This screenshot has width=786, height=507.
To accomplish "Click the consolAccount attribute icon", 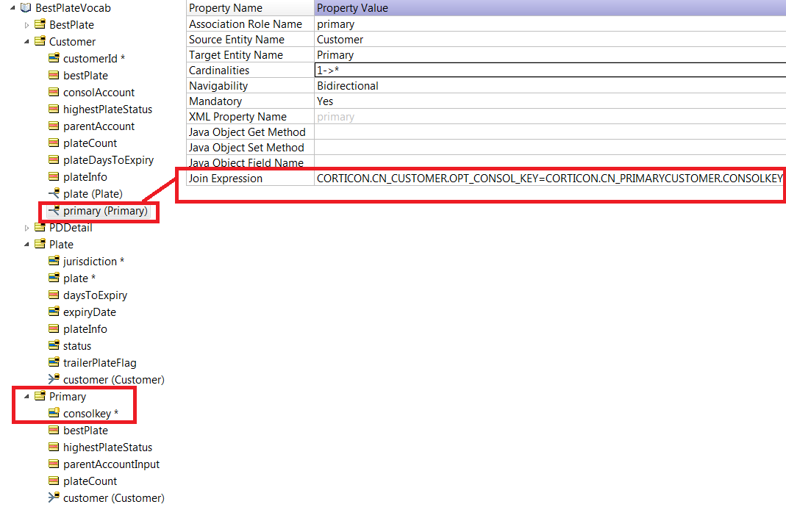I will point(54,92).
